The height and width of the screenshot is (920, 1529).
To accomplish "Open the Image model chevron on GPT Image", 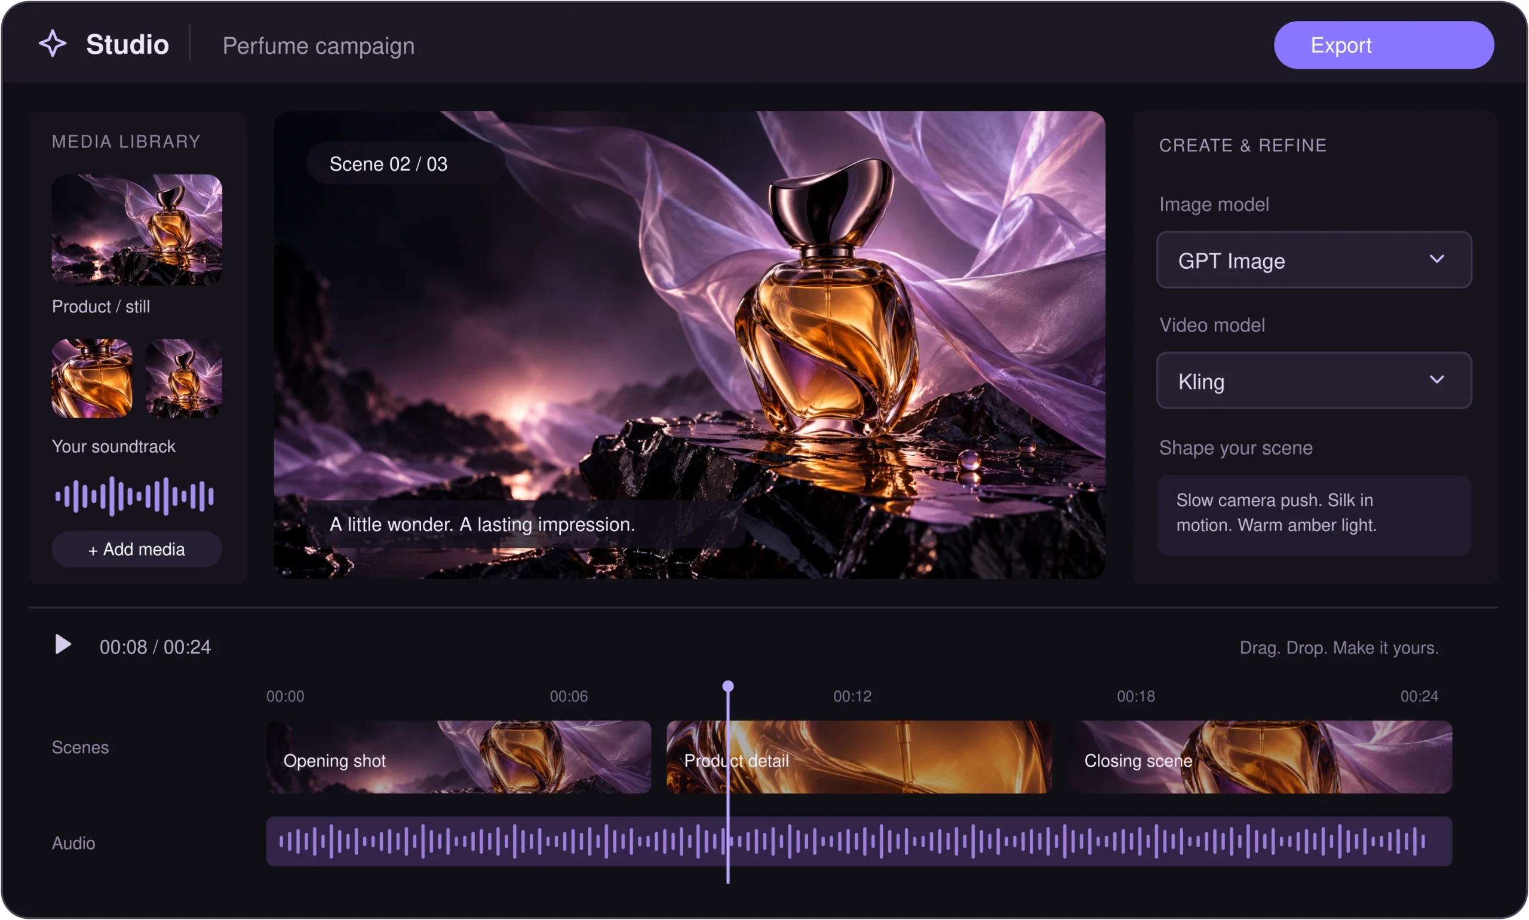I will tap(1436, 259).
